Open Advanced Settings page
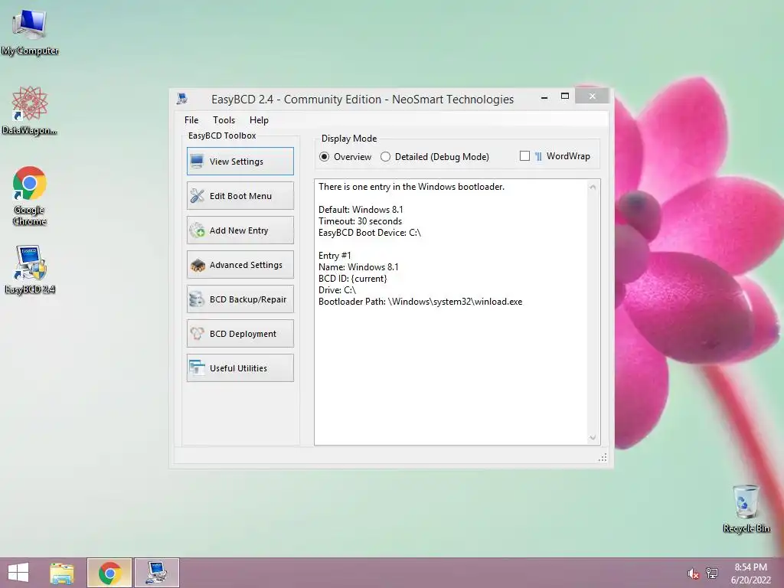 coord(240,264)
